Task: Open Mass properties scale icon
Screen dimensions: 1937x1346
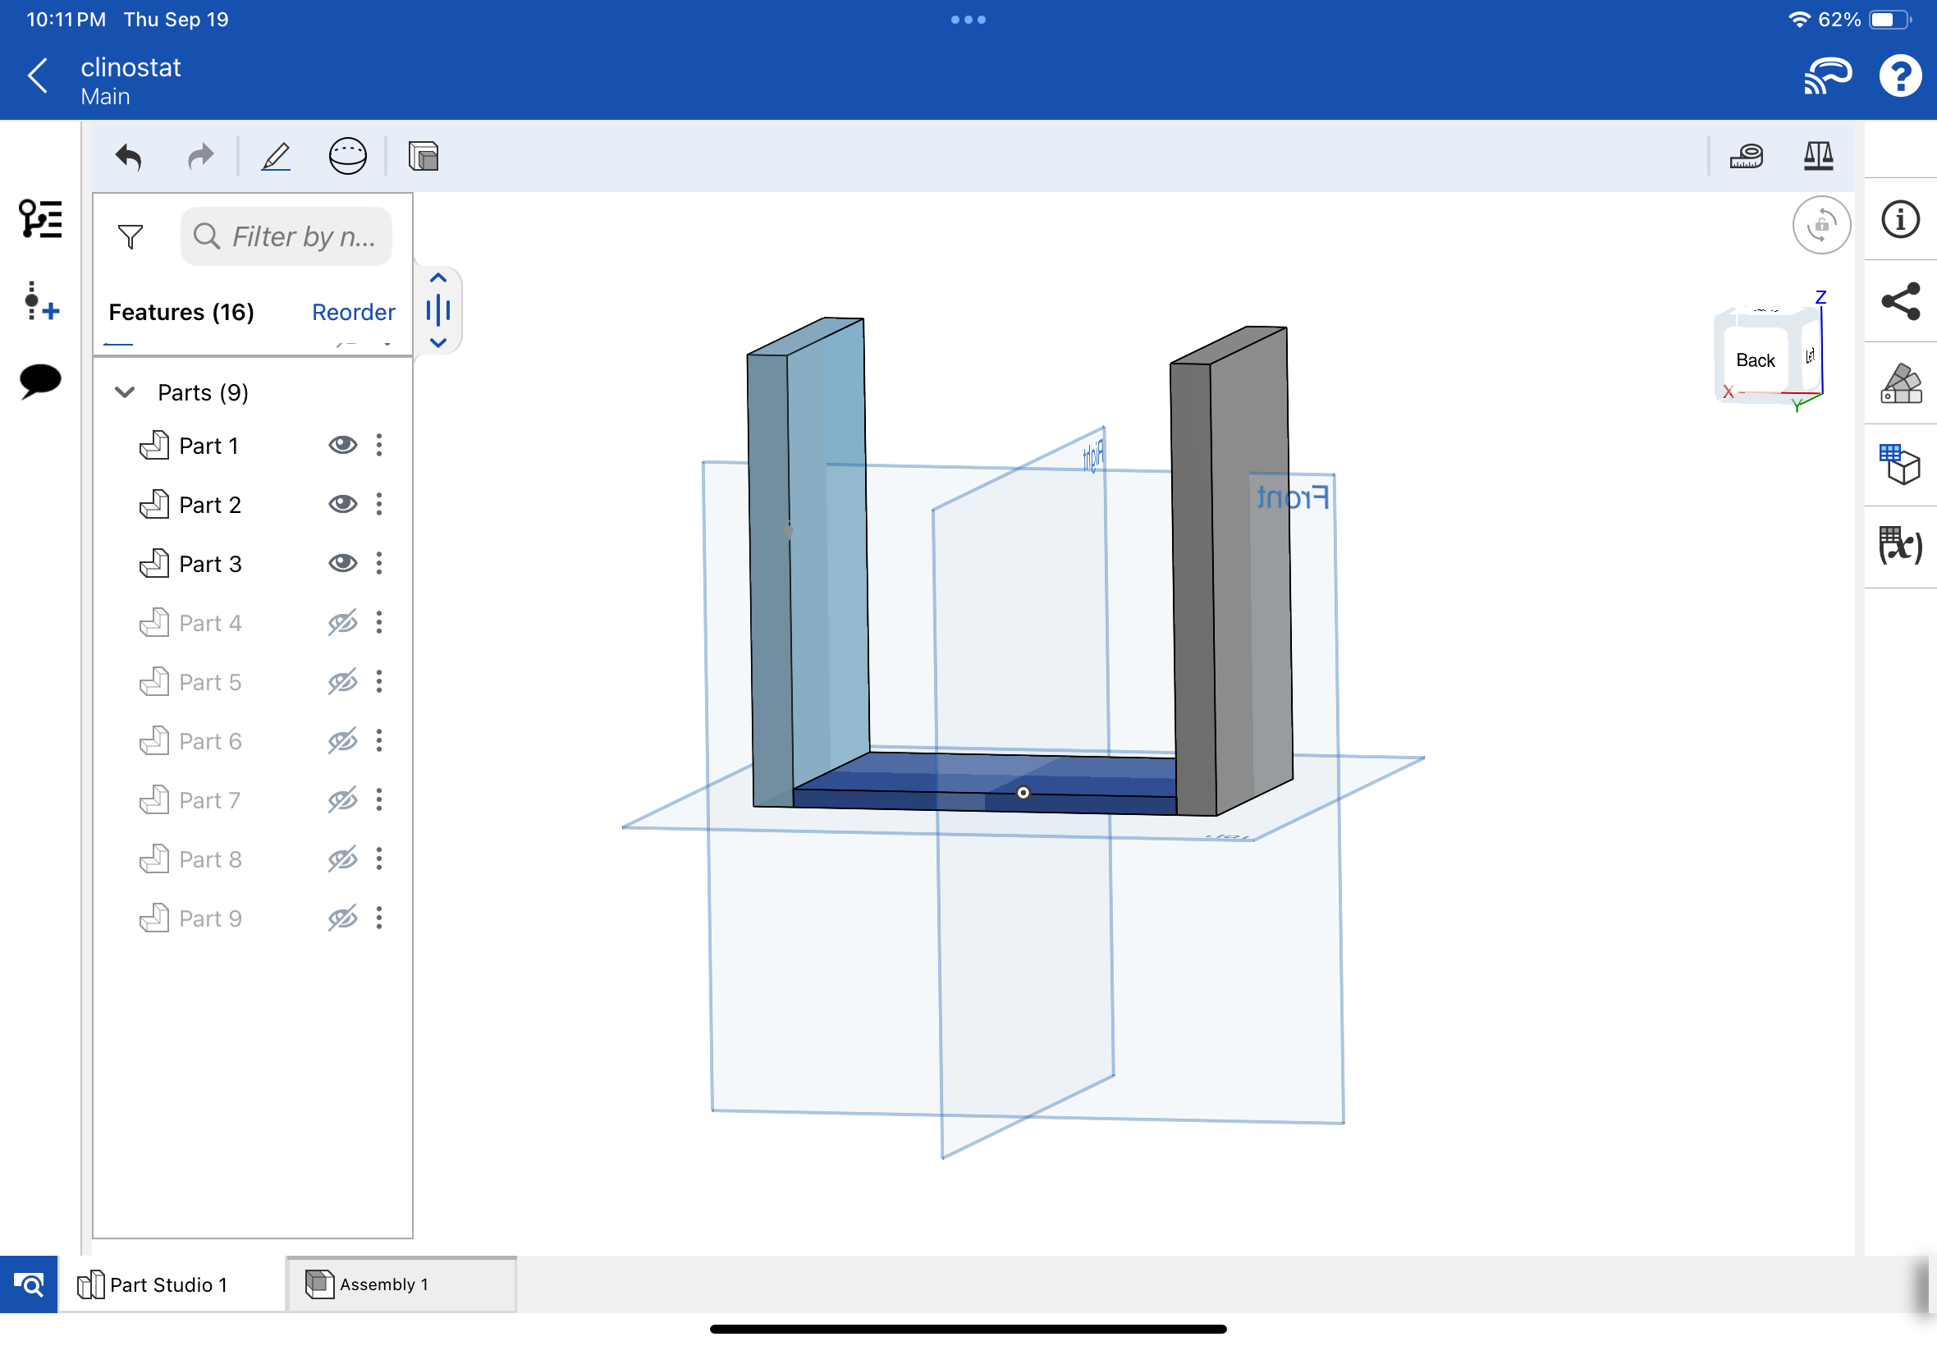Action: [1819, 157]
